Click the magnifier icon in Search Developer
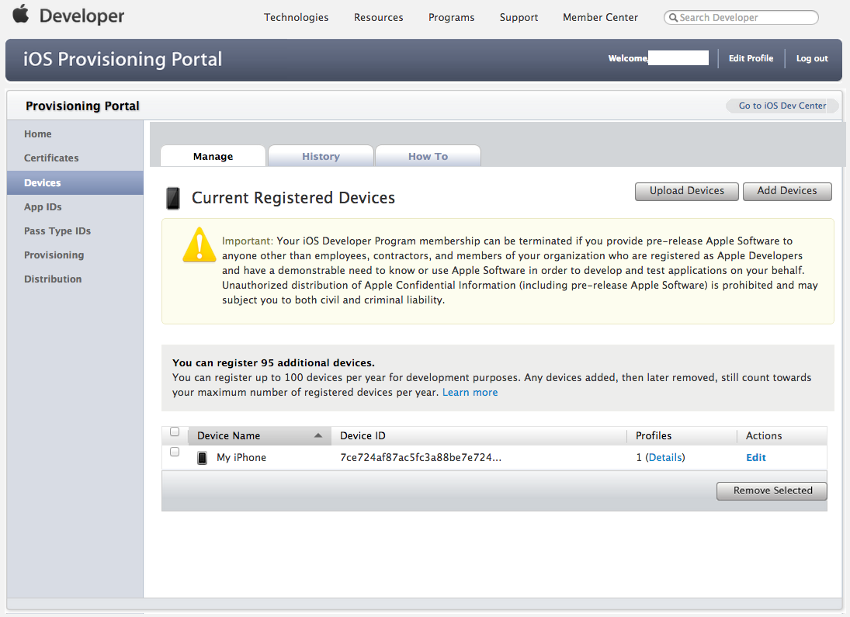 673,17
